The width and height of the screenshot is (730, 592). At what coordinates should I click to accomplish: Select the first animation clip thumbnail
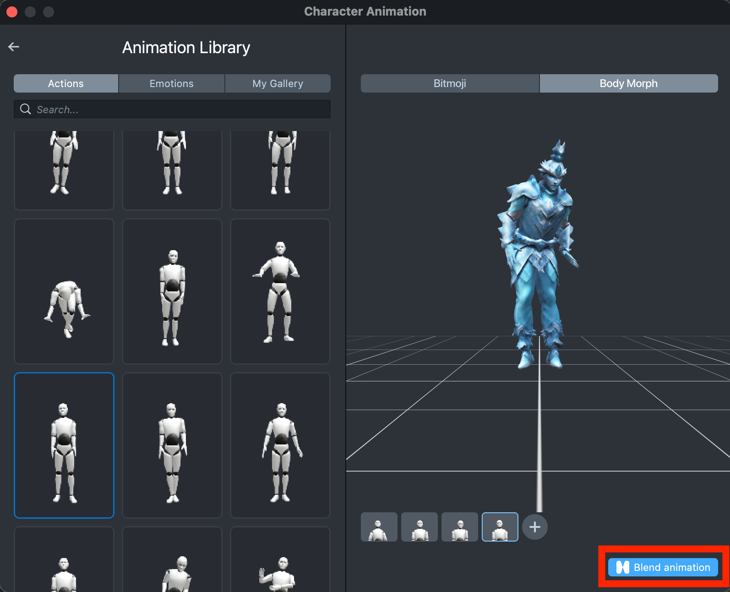[x=379, y=527]
